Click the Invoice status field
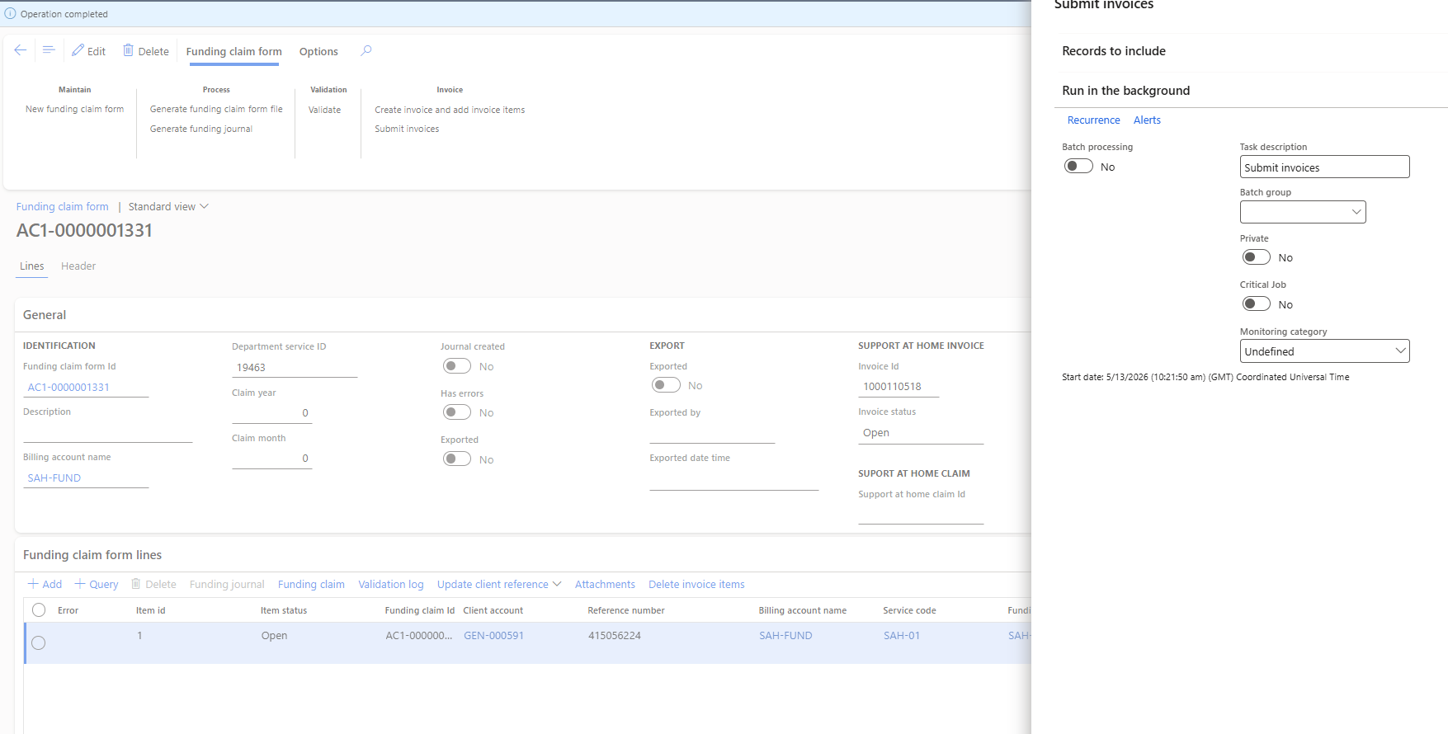The width and height of the screenshot is (1448, 734). coord(921,433)
